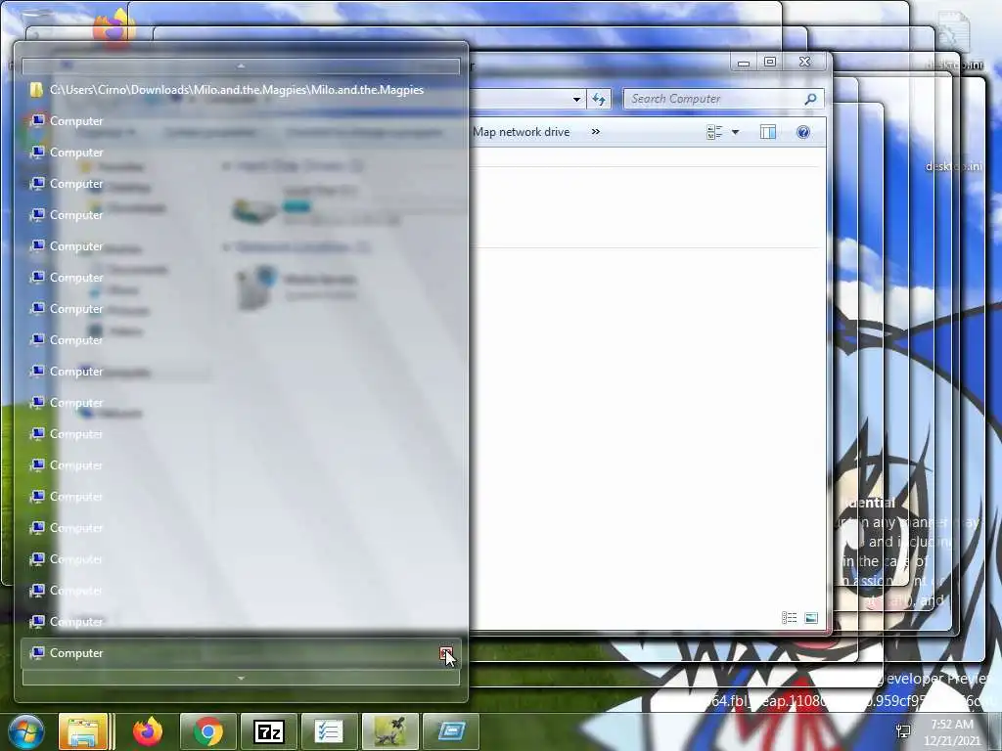
Task: Click the up arrow atop the window list
Action: [241, 66]
